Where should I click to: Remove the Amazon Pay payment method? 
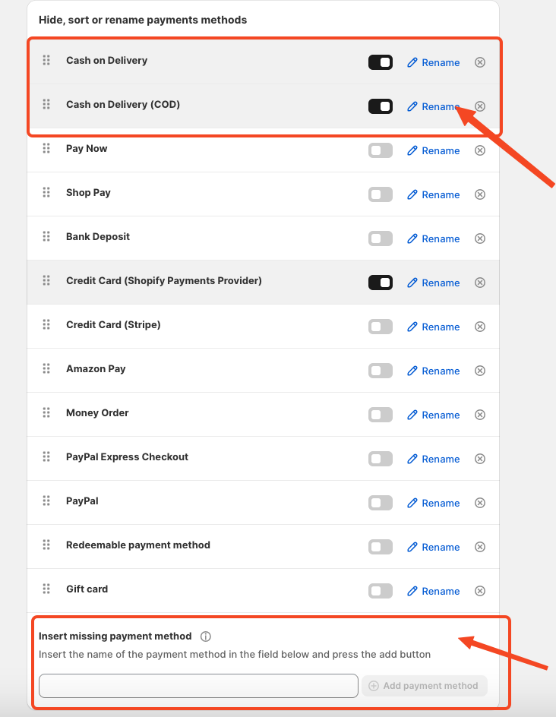point(480,371)
